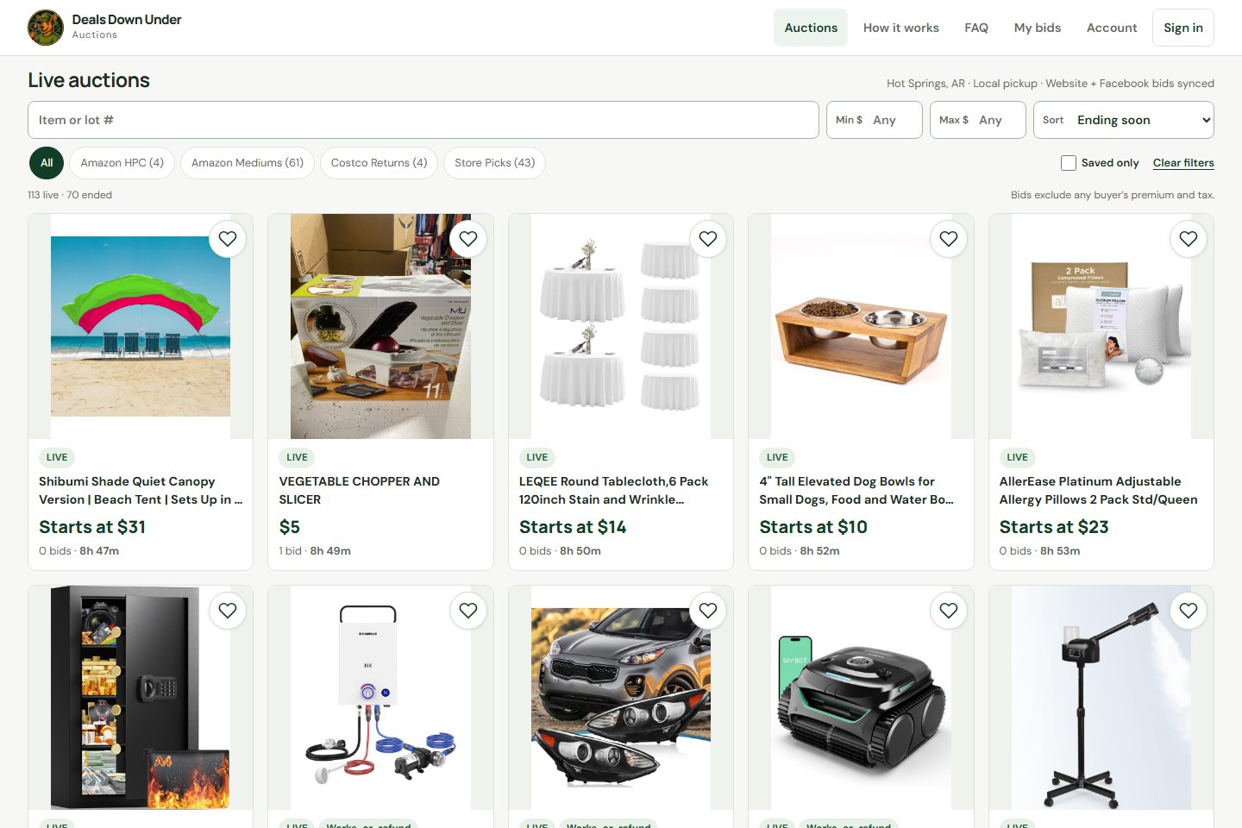Click the '113 live · 70 ended' count

[70, 195]
